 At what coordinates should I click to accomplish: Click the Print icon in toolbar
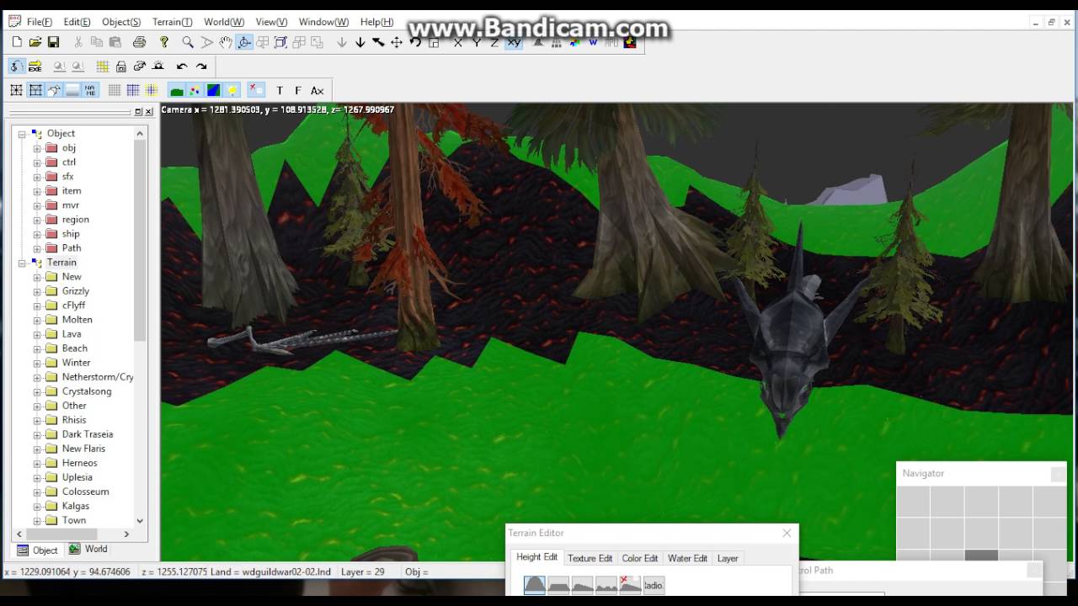click(x=139, y=42)
